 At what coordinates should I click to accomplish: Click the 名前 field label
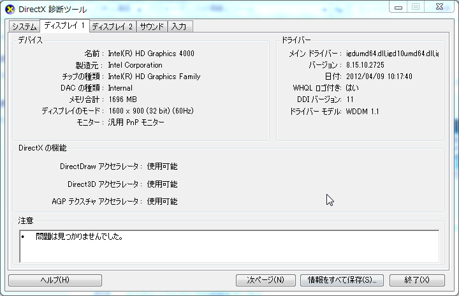[94, 54]
